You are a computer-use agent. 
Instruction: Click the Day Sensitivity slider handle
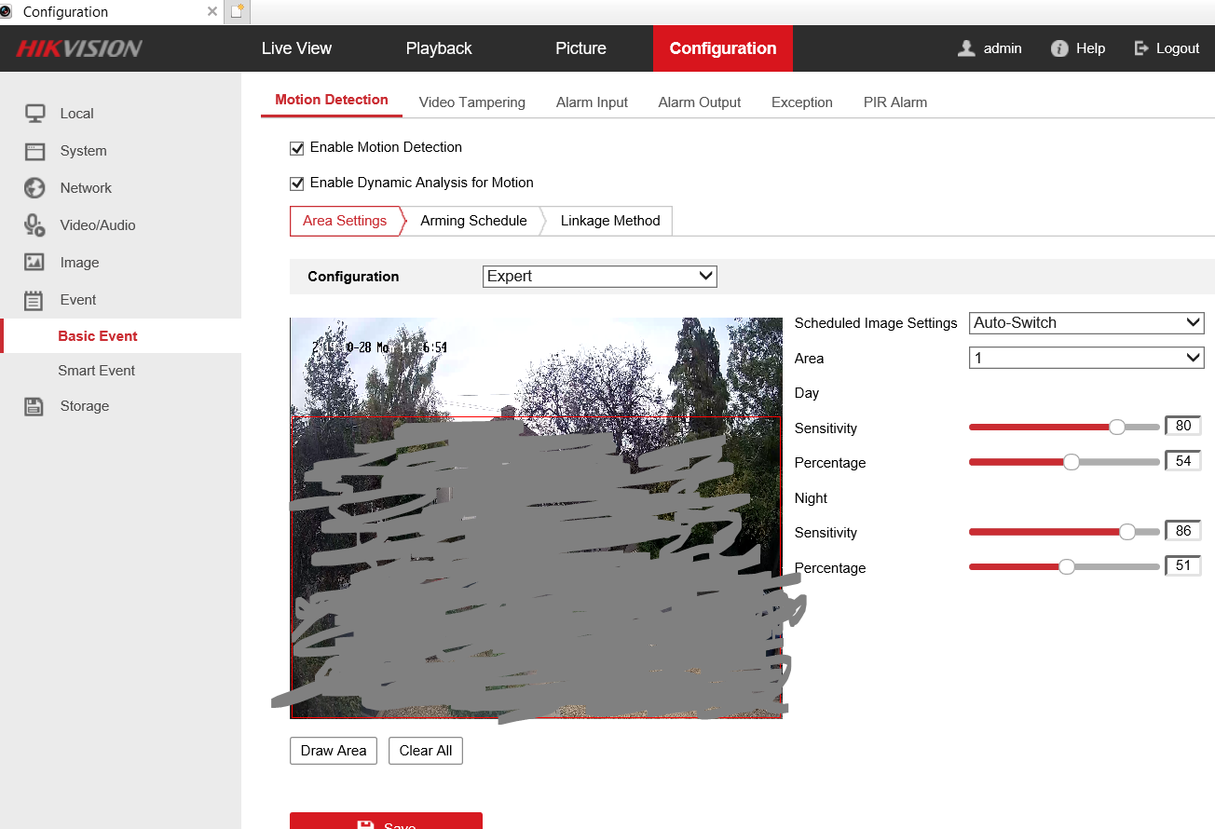pyautogui.click(x=1117, y=427)
